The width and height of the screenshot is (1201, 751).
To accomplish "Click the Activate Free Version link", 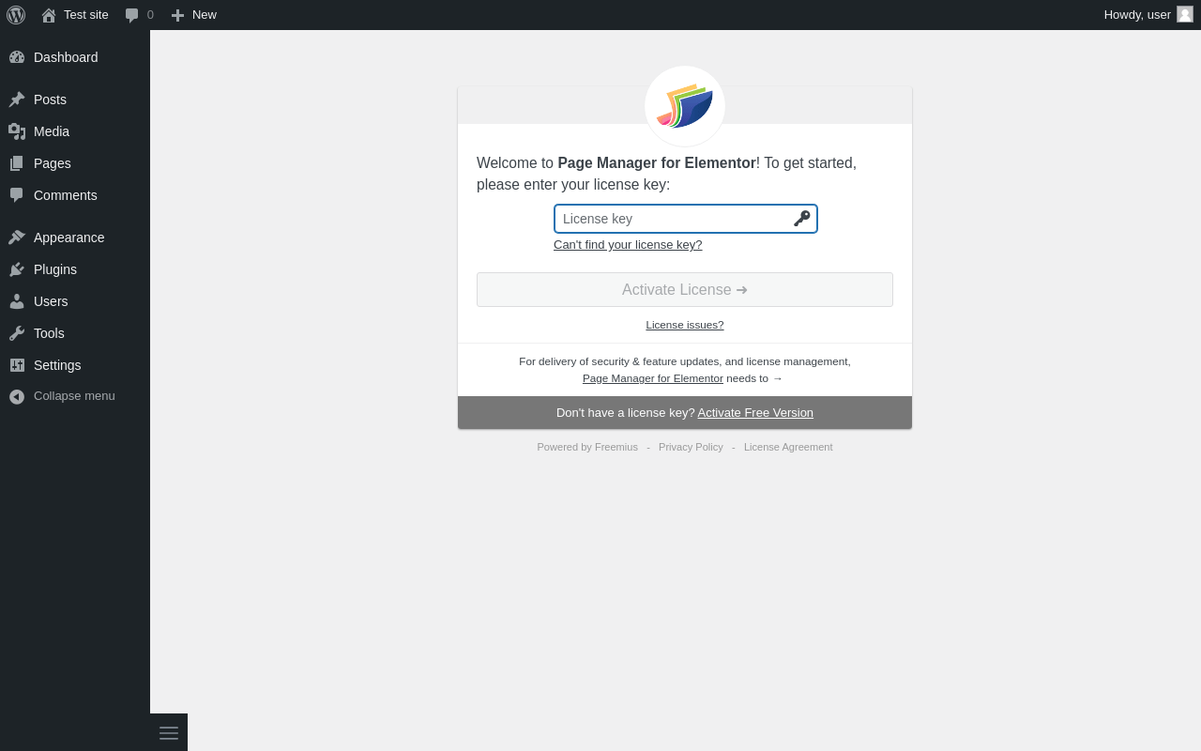I will (755, 412).
